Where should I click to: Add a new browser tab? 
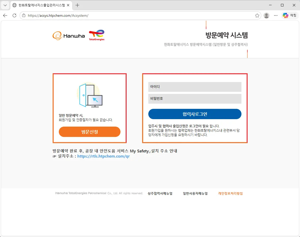pyautogui.click(x=77, y=5)
